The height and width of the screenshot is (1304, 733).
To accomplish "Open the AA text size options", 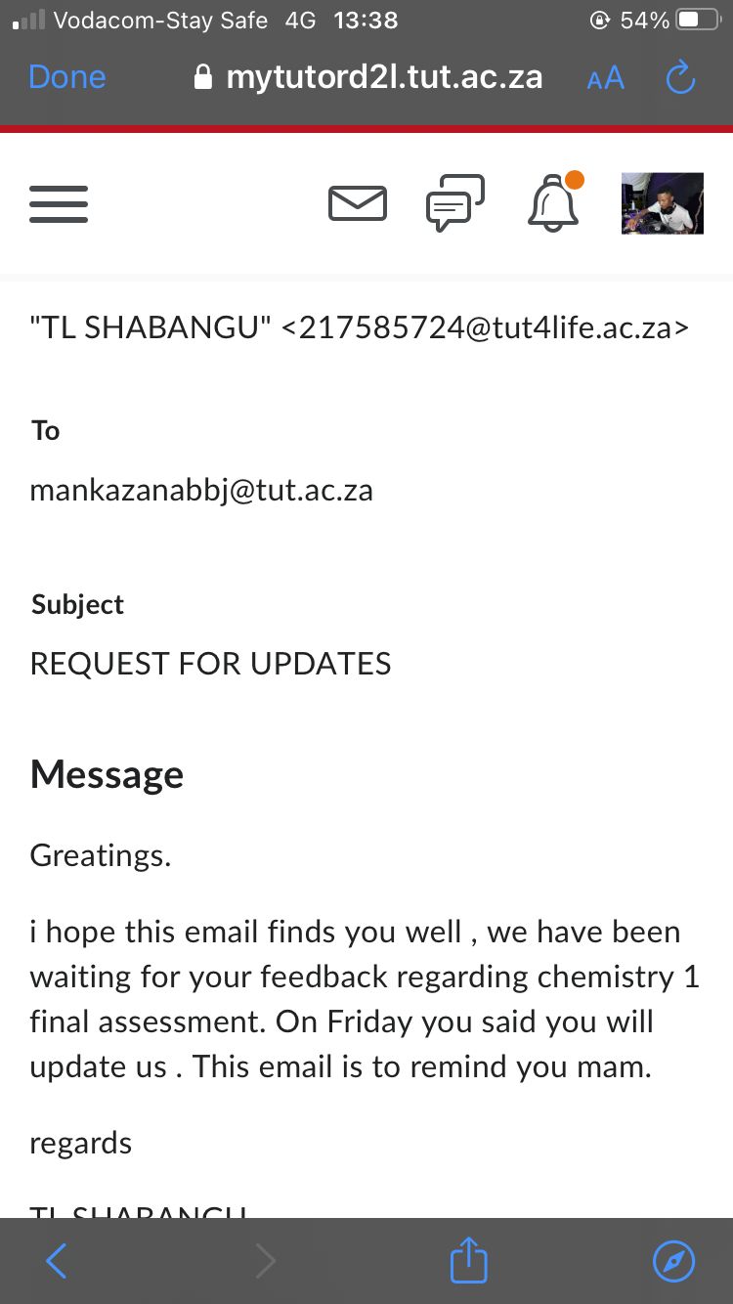I will (605, 78).
